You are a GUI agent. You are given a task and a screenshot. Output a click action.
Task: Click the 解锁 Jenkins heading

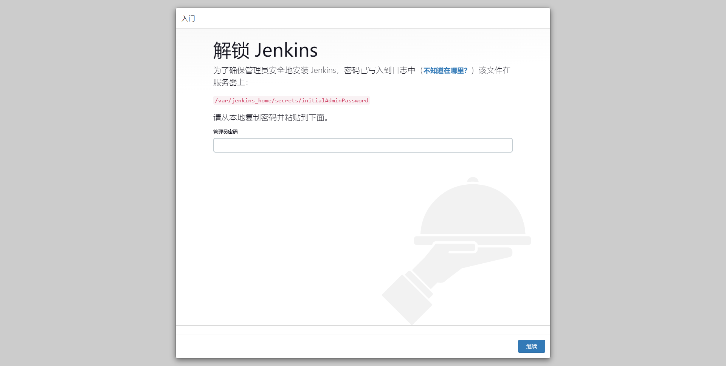265,50
